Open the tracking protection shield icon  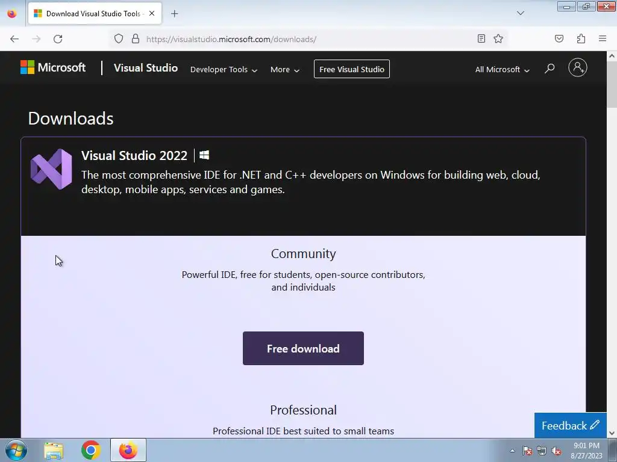pos(119,39)
